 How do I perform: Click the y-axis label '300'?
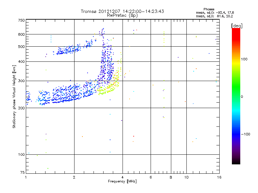pos(21,81)
